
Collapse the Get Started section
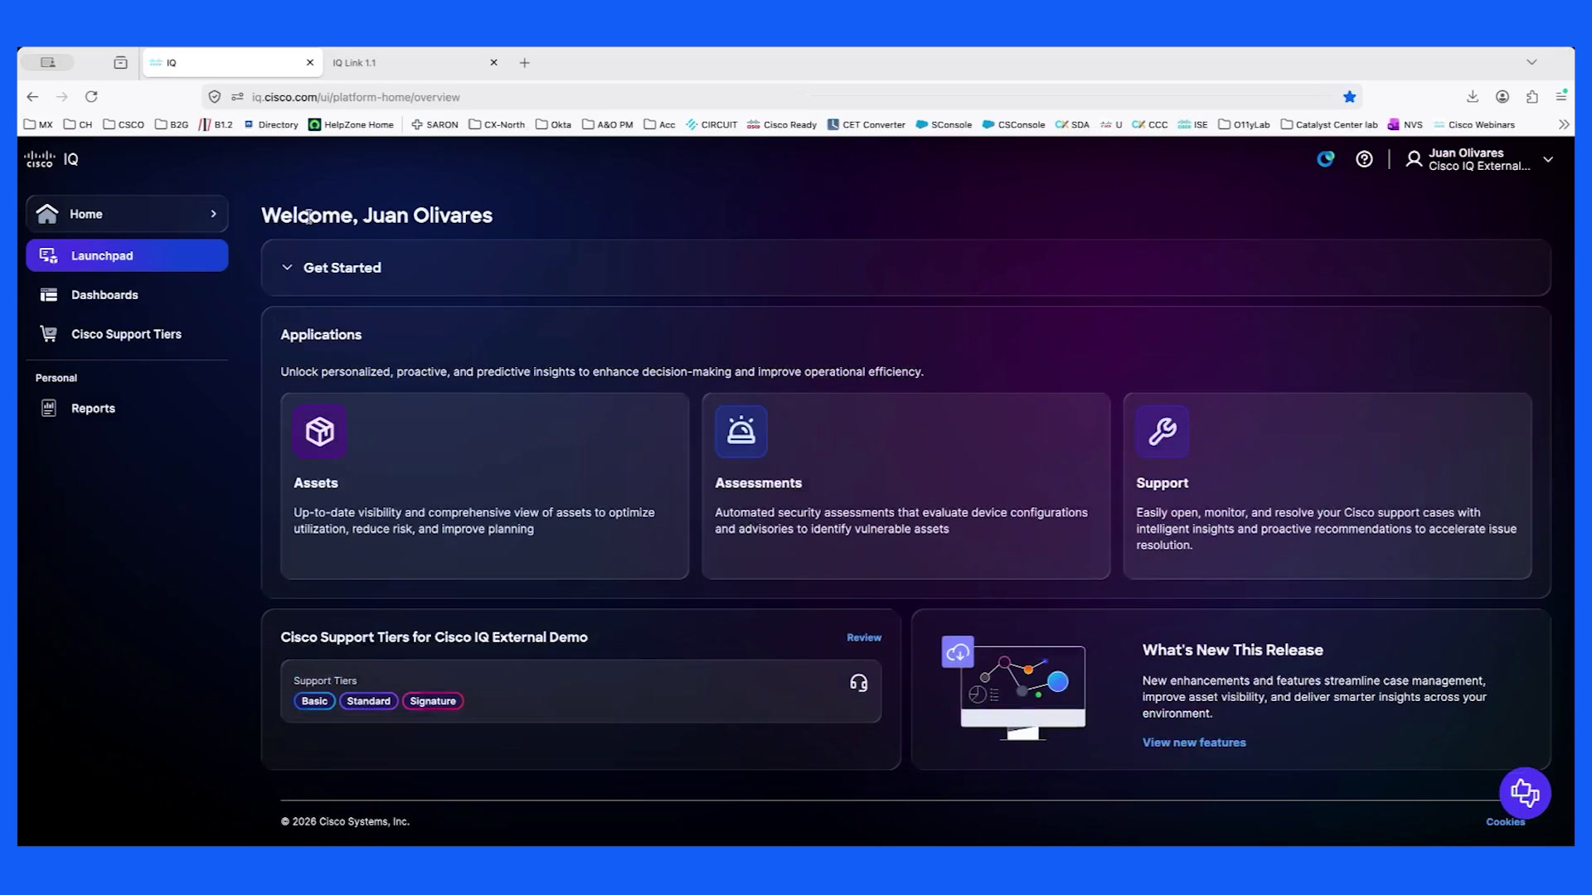287,268
